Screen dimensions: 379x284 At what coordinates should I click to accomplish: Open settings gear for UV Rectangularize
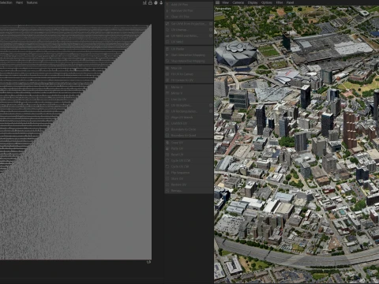211,111
